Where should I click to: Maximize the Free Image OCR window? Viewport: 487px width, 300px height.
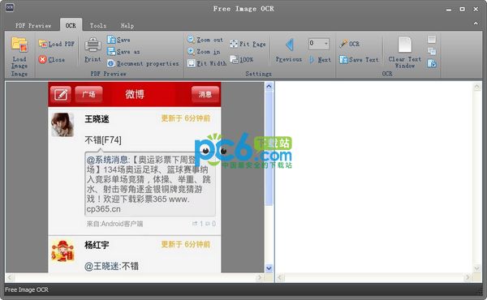tap(462, 9)
